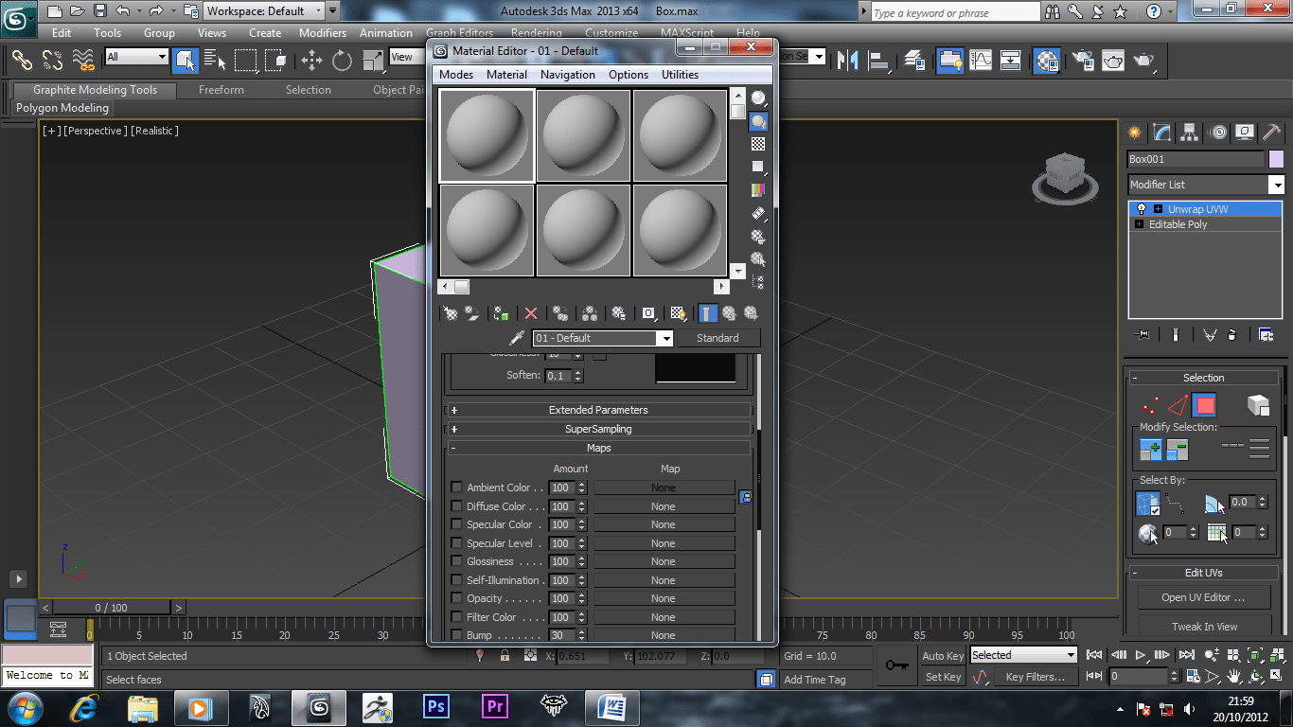Open the Photoshop icon in taskbar
This screenshot has height=727, width=1293.
[436, 706]
